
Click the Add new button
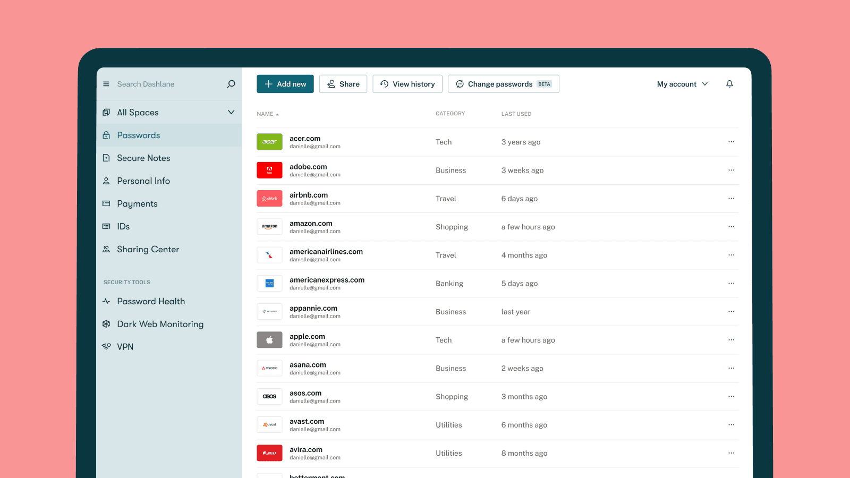click(285, 84)
